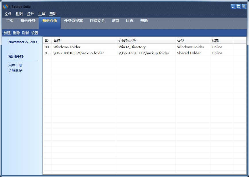249x177 pixels.
Task: Open 设置 in the blue toolbar
Action: coord(35,33)
